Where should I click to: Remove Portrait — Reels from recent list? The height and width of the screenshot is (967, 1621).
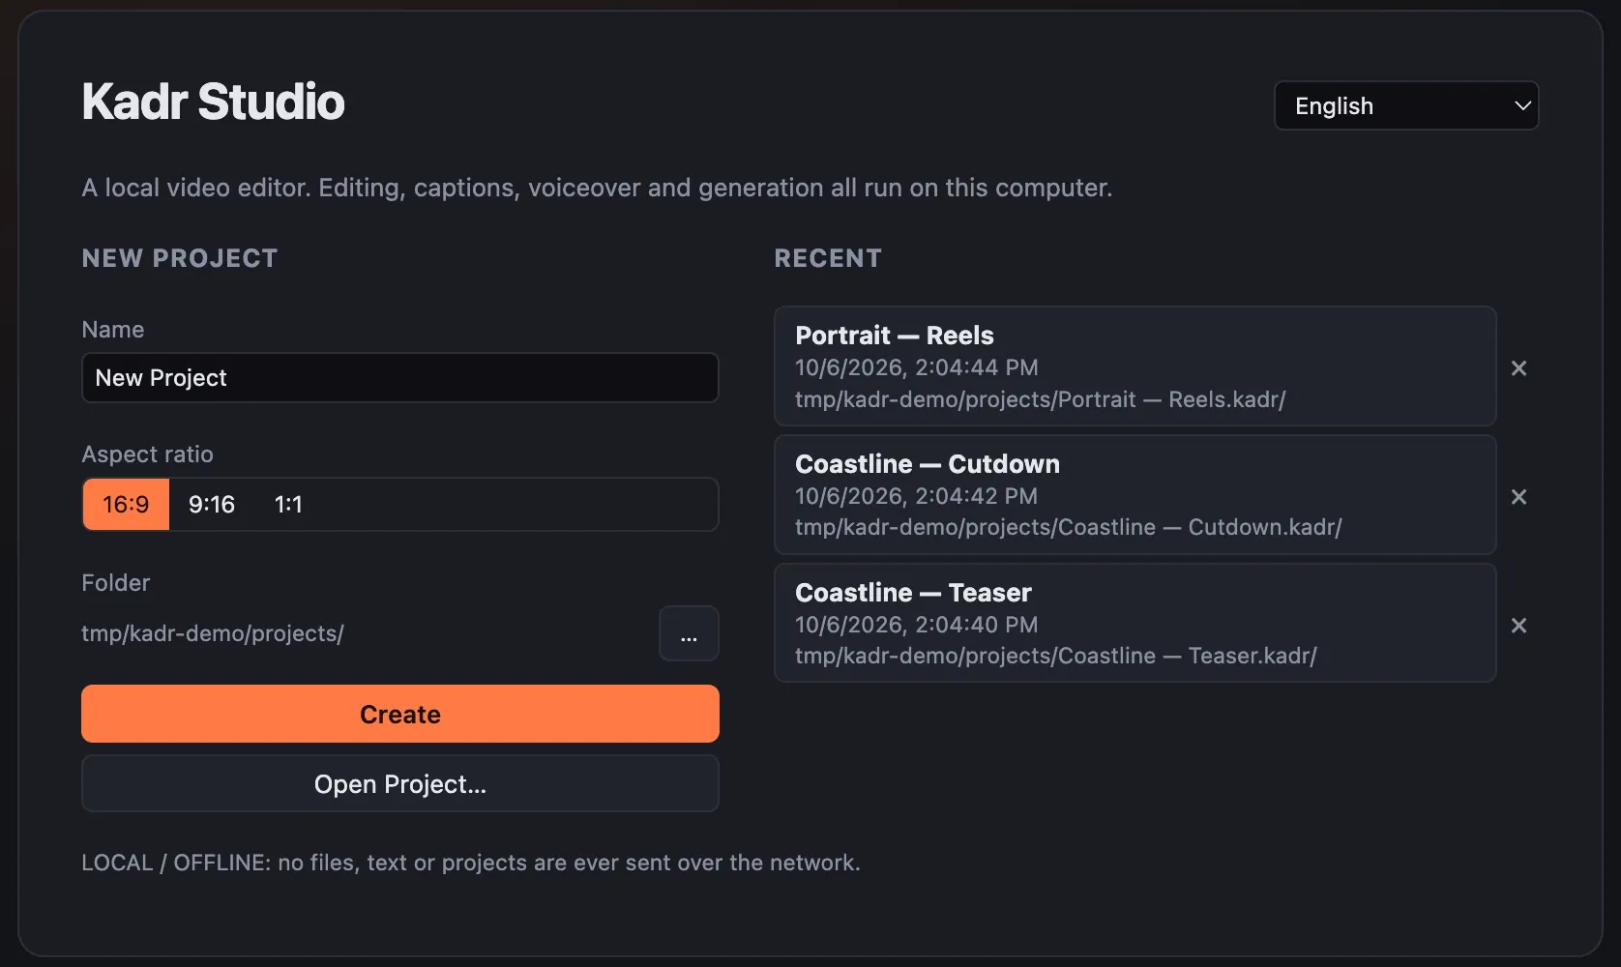click(1518, 368)
